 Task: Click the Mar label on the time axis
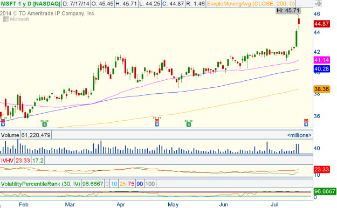coord(70,205)
